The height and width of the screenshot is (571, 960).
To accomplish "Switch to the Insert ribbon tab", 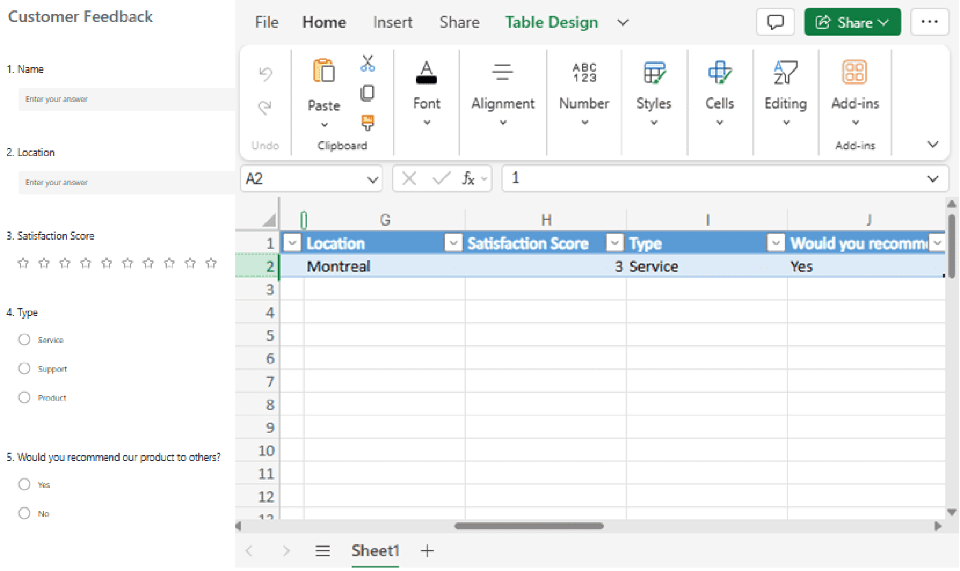I will 392,22.
